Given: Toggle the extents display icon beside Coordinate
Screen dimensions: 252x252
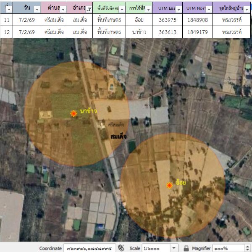Looking at the screenshot, I should click(121, 248).
